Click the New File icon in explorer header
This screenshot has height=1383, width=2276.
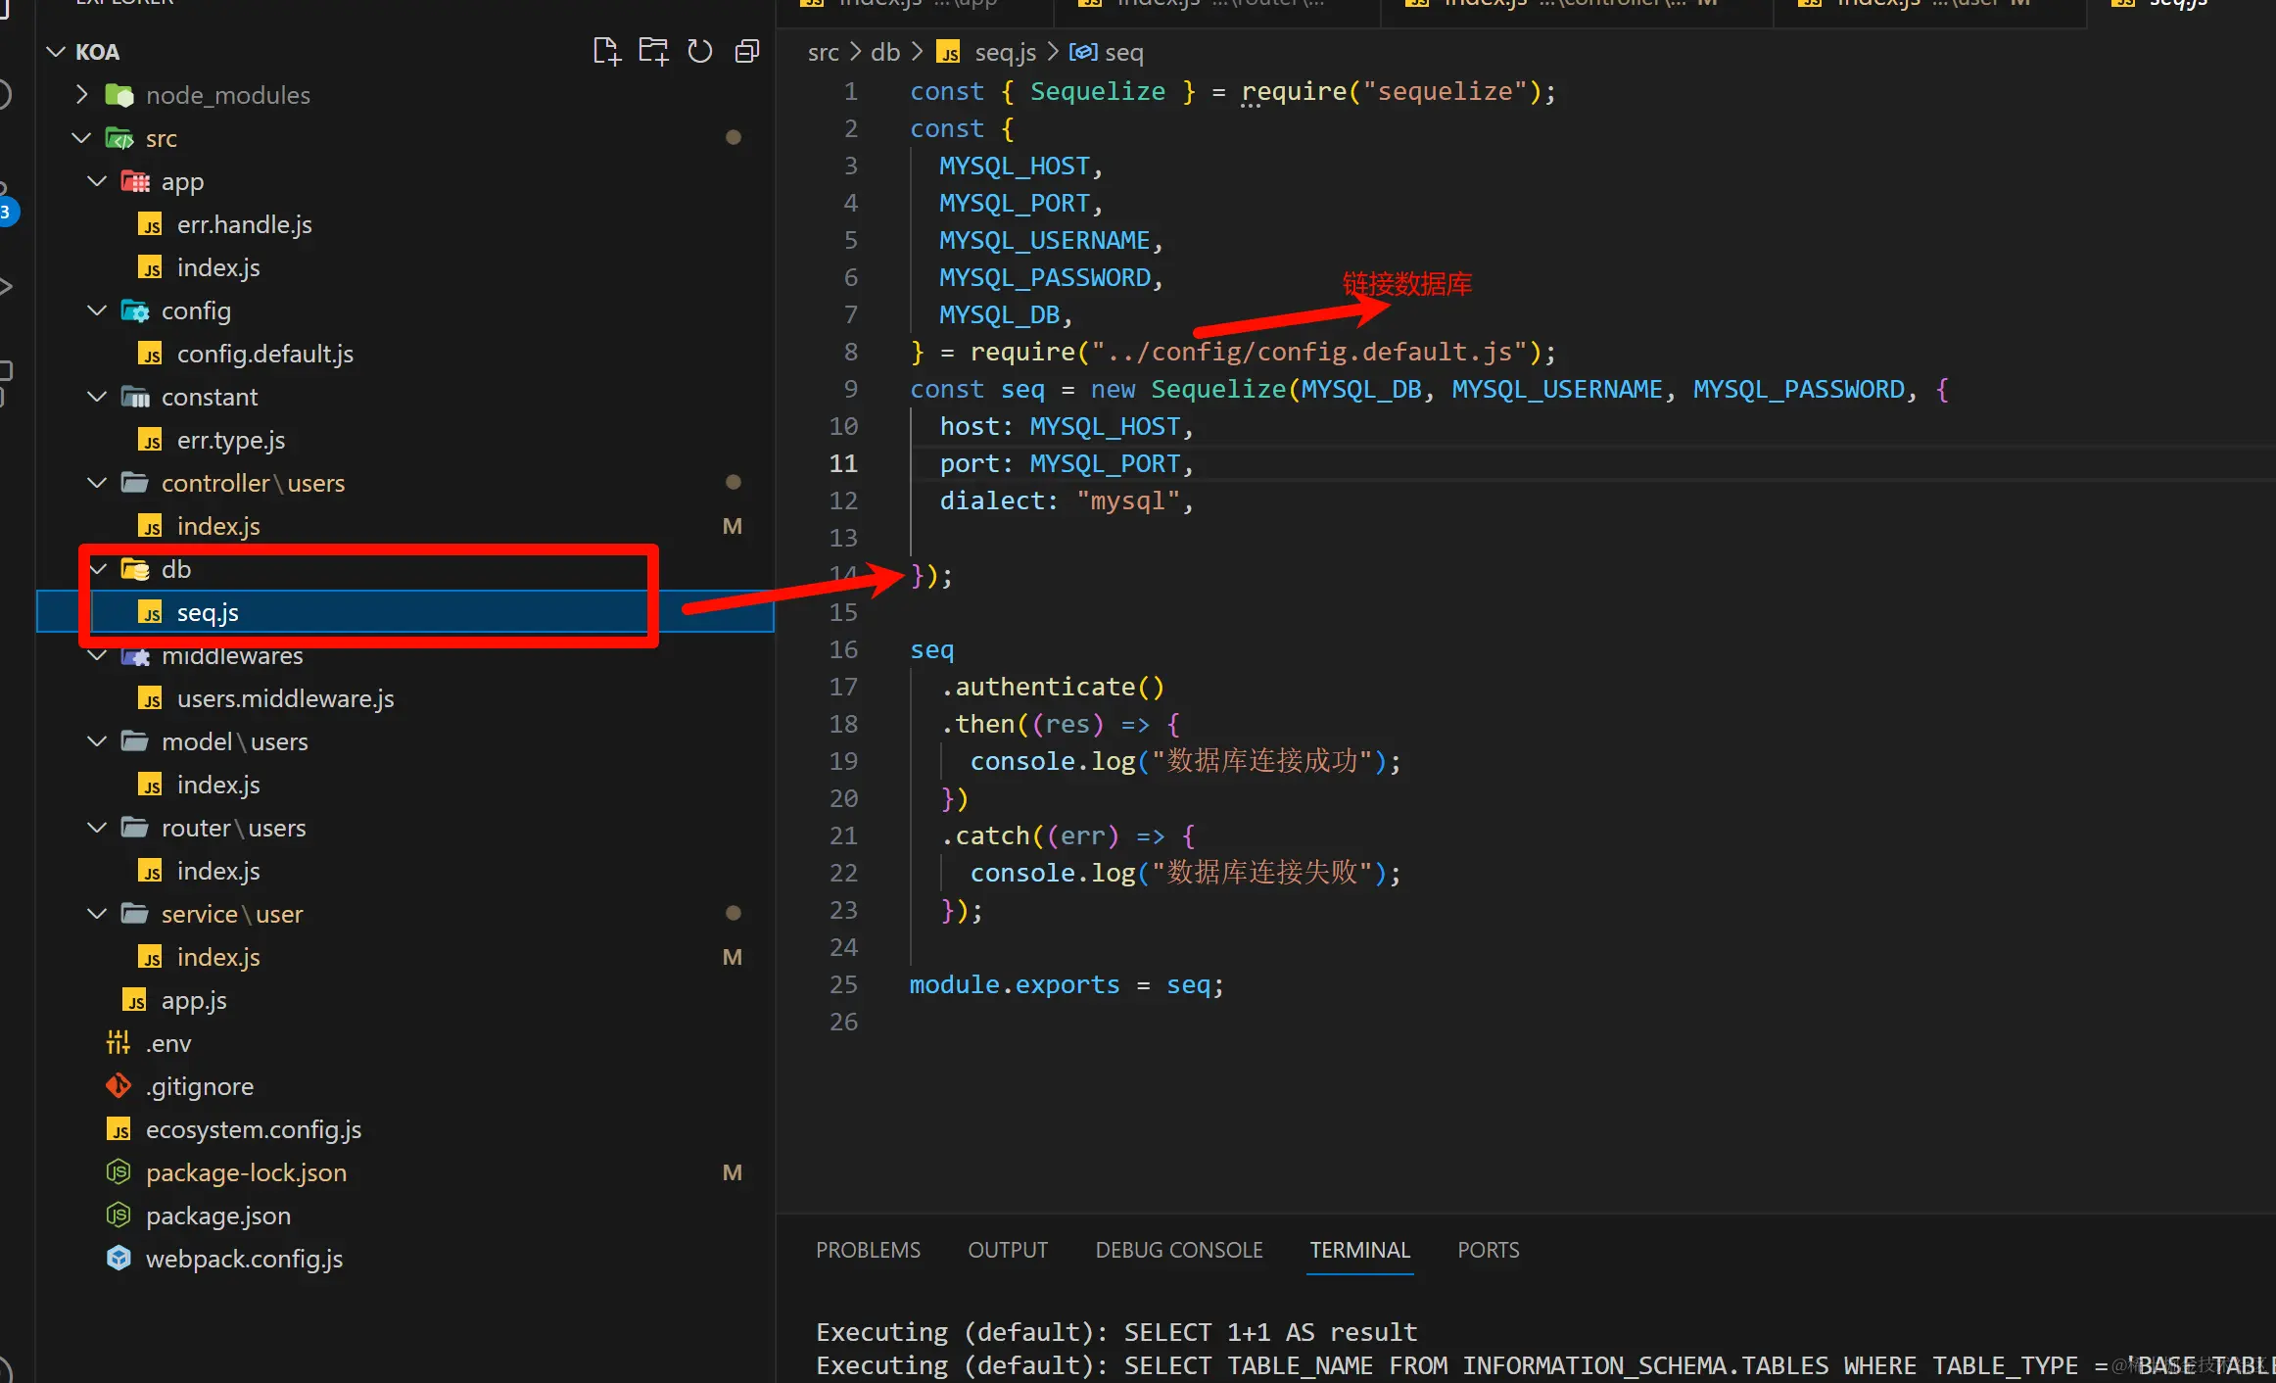[x=606, y=51]
